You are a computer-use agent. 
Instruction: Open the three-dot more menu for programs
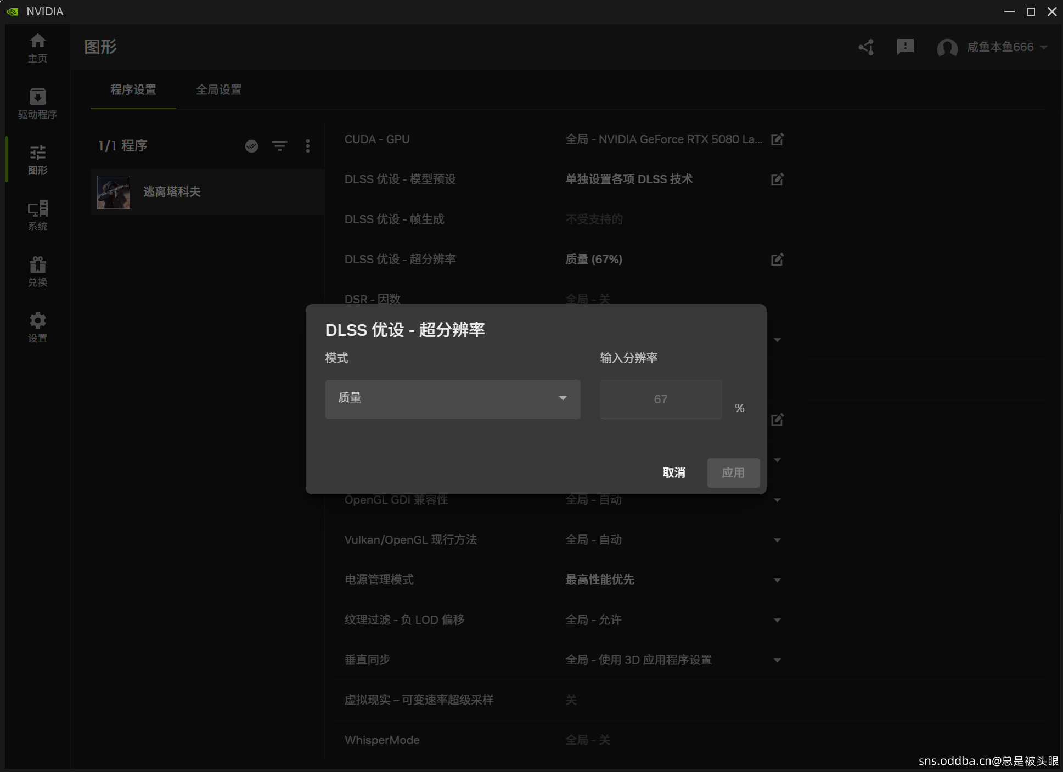tap(308, 146)
